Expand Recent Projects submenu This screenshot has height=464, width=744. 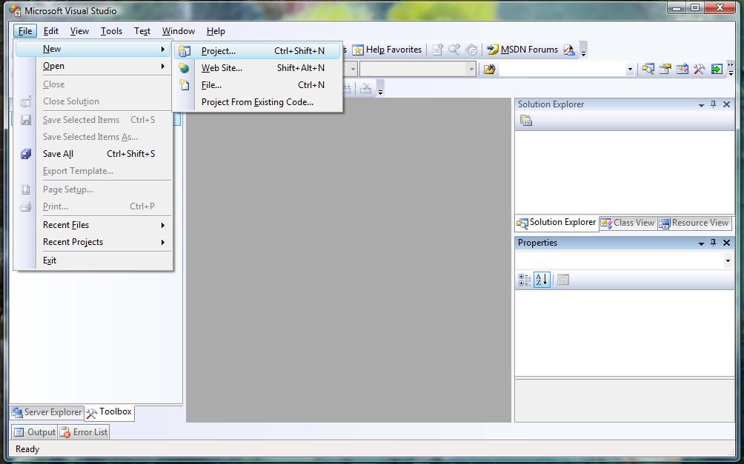click(x=93, y=242)
